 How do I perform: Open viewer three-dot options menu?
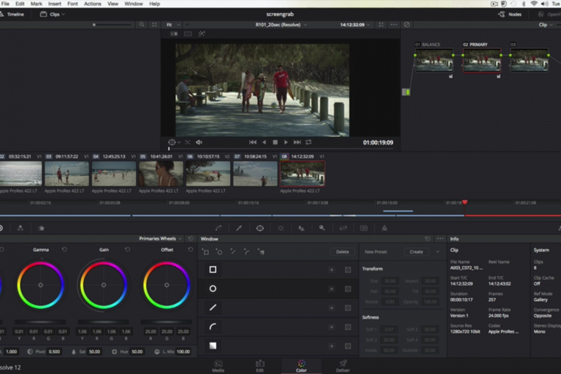click(394, 25)
